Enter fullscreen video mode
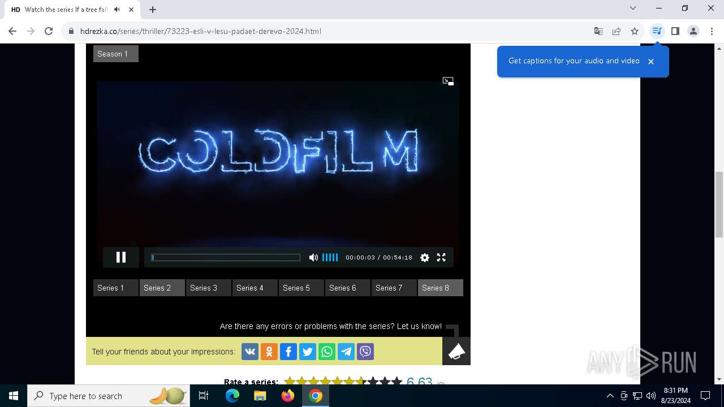The width and height of the screenshot is (724, 407). point(441,257)
